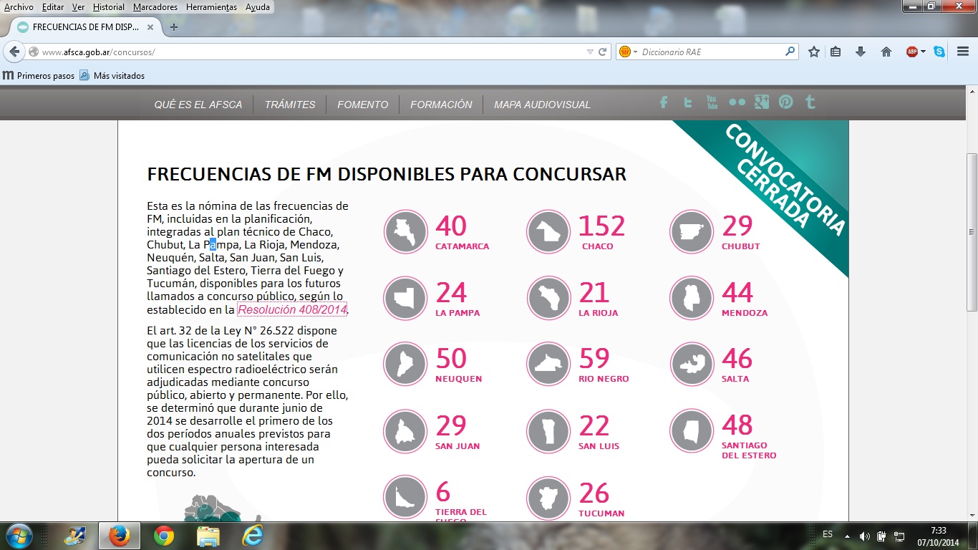Screen dimensions: 978x550
Task: Open the Más visitados bookmark folder
Action: 112,75
